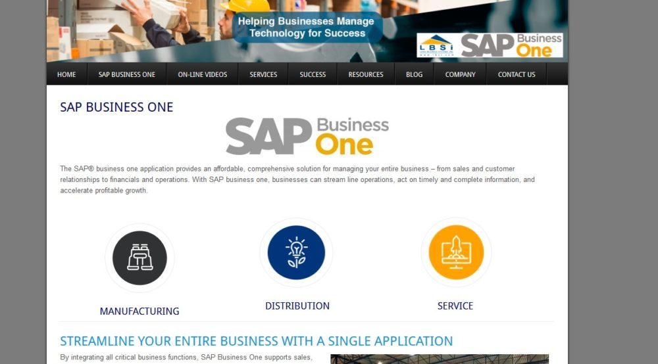Select the Services menu item
Viewport: 658px width, 364px height.
[x=263, y=74]
